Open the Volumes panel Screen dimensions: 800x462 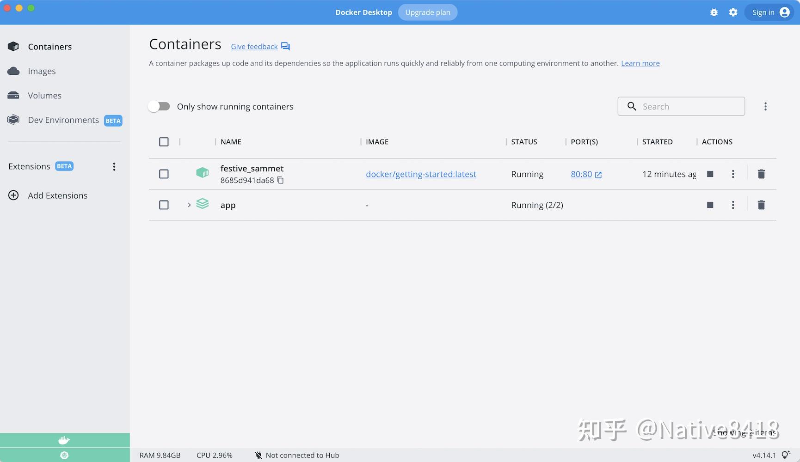click(44, 95)
